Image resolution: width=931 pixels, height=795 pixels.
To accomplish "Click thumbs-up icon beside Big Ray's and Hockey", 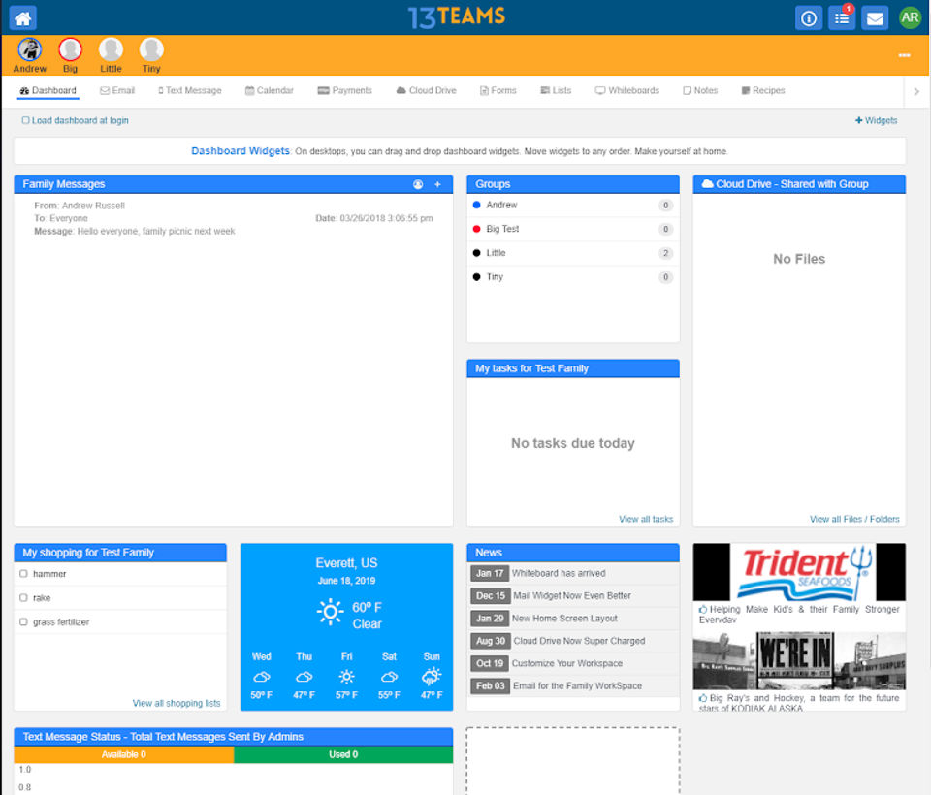I will pyautogui.click(x=703, y=698).
